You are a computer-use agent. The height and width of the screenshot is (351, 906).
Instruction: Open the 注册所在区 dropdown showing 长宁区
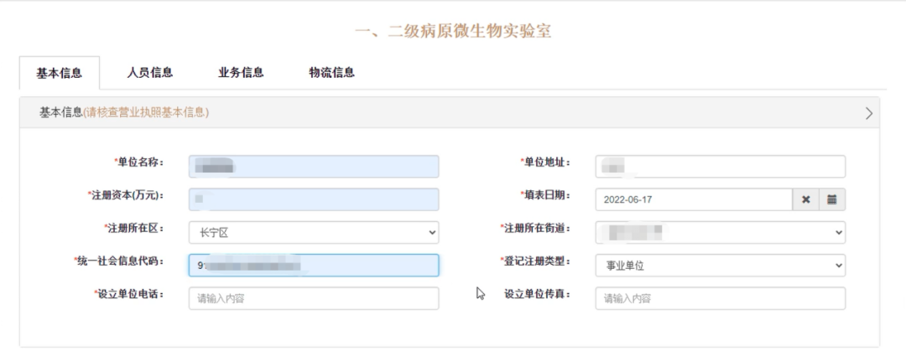[313, 232]
